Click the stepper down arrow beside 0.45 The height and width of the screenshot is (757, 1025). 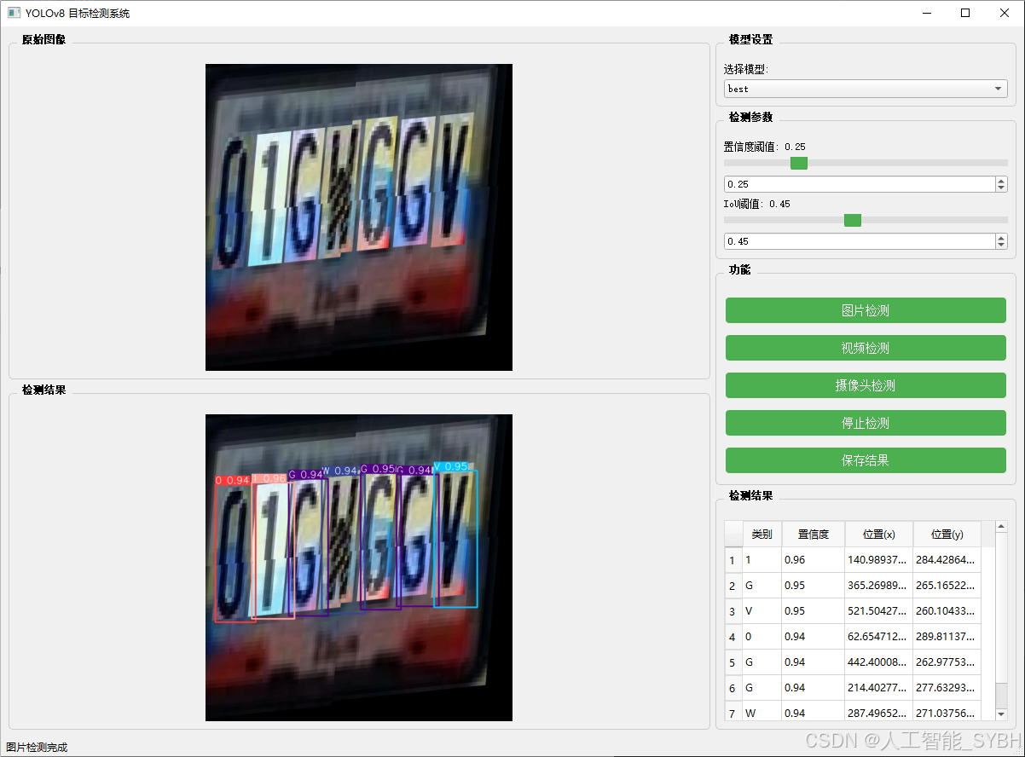point(1000,246)
